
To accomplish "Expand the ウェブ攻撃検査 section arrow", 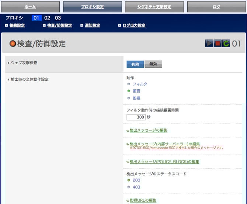I will (8, 63).
